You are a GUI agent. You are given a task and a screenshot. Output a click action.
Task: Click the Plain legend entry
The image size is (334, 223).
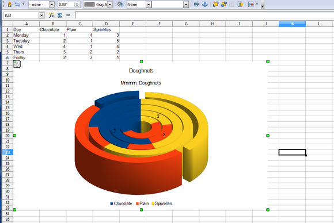pyautogui.click(x=142, y=203)
